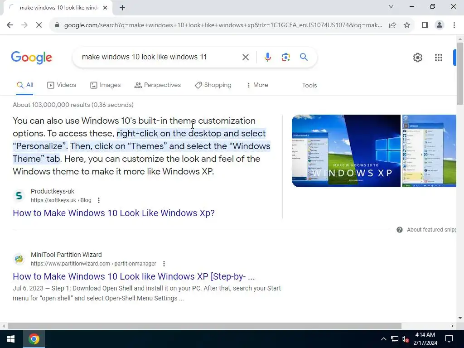View site info via lock icon

[x=57, y=25]
